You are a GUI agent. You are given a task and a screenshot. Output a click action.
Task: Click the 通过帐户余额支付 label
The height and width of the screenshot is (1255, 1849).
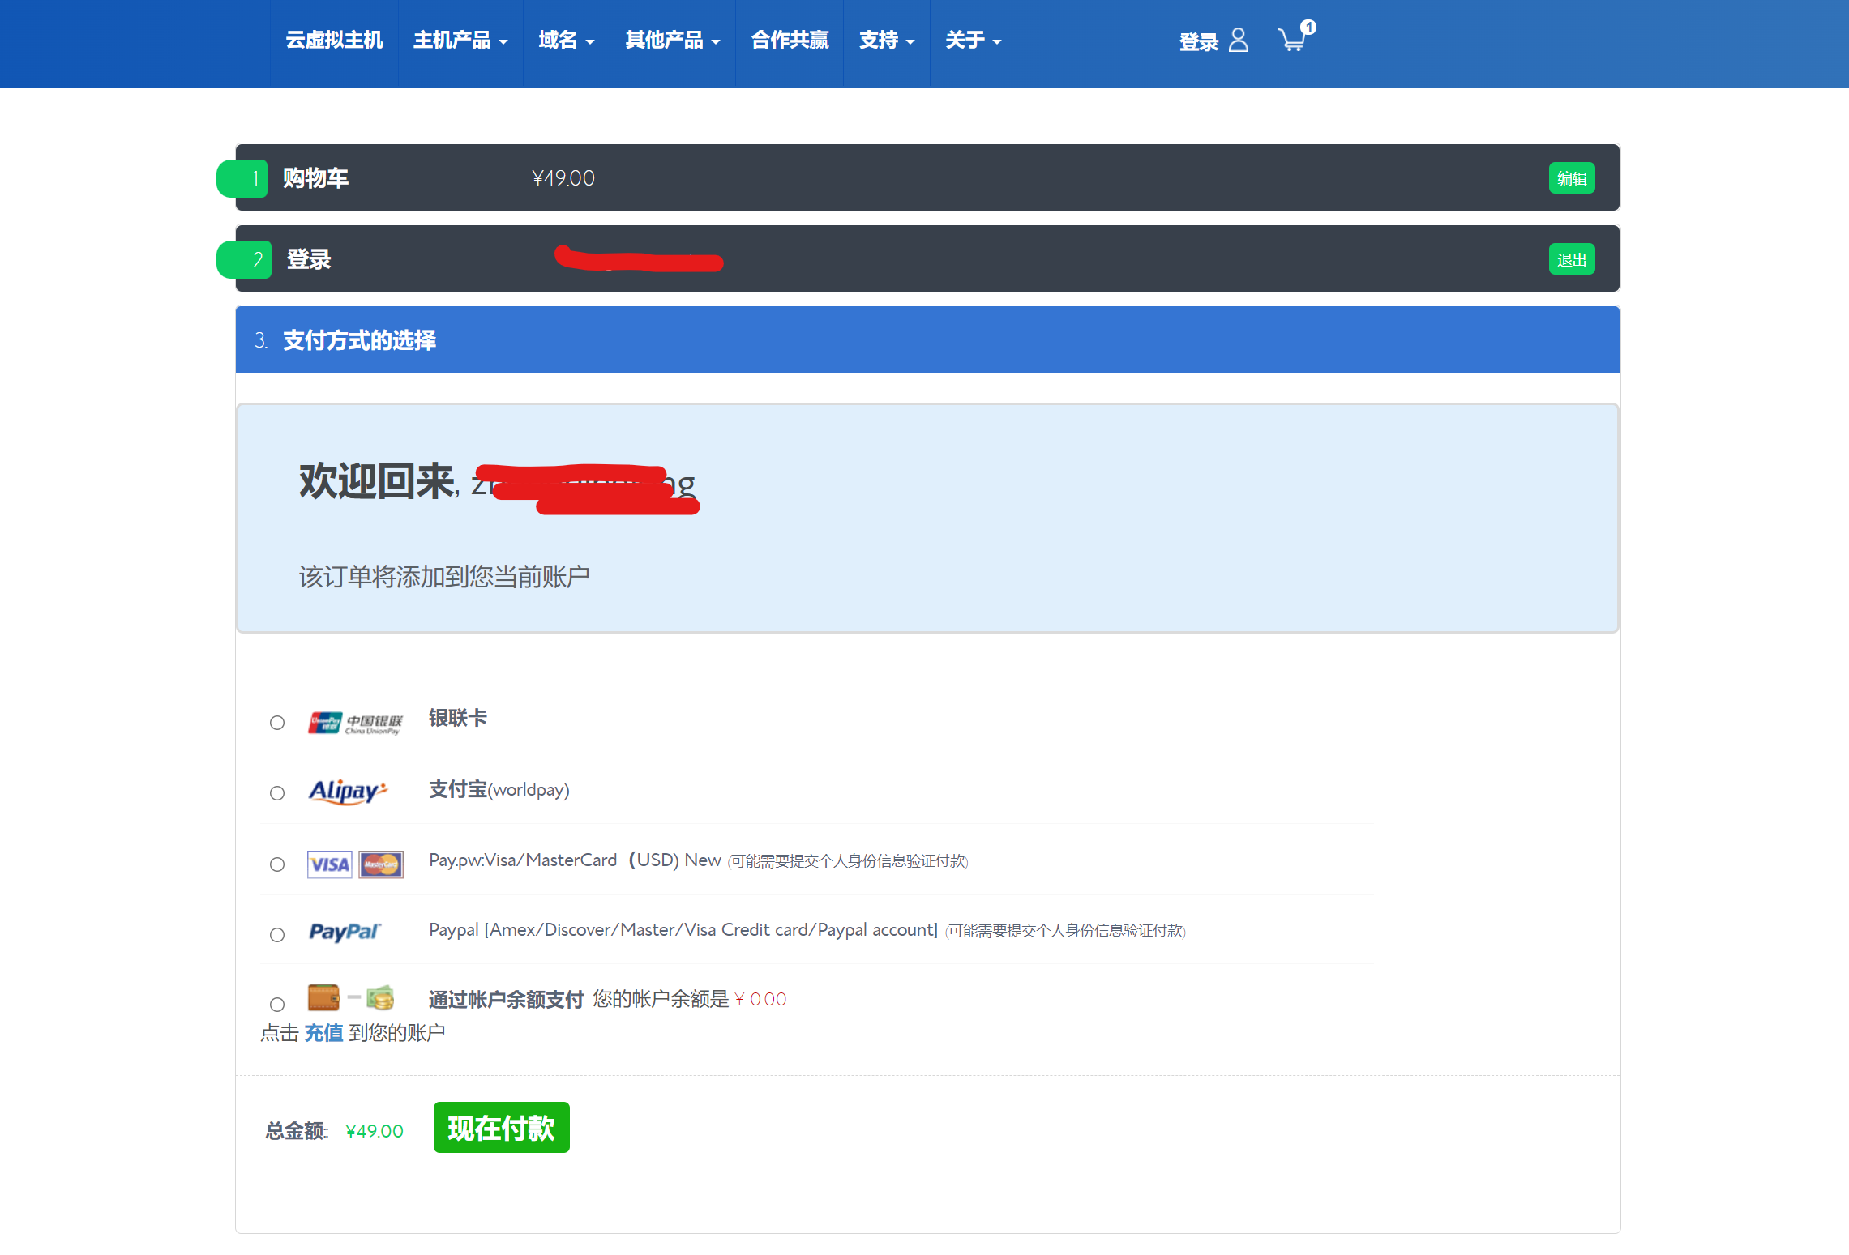[x=506, y=1000]
